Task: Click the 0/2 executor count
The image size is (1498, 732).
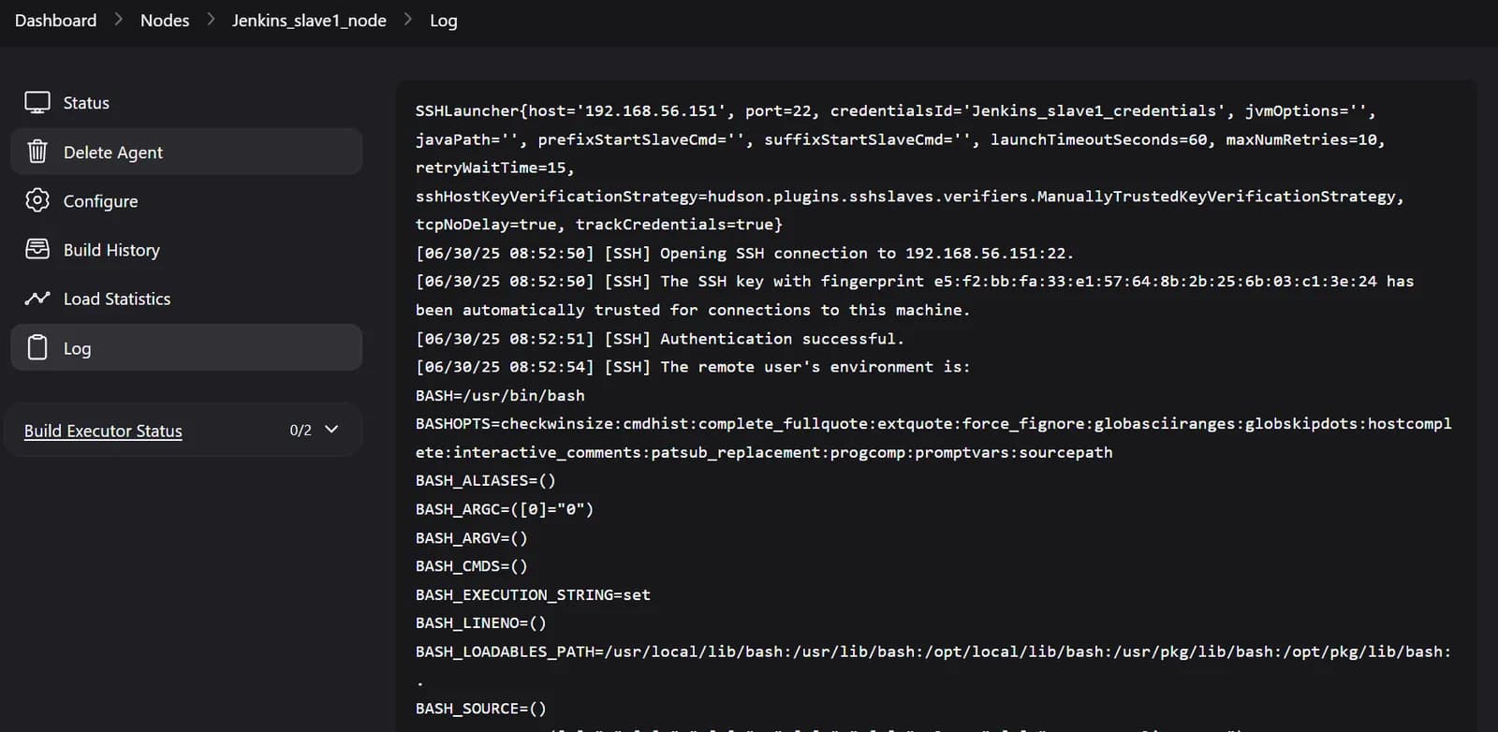Action: (x=301, y=431)
